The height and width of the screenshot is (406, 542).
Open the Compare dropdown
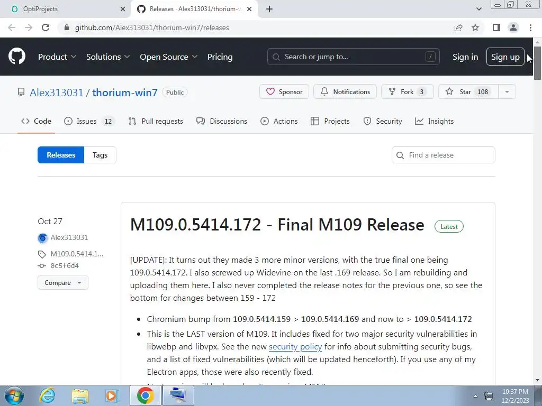(x=63, y=282)
